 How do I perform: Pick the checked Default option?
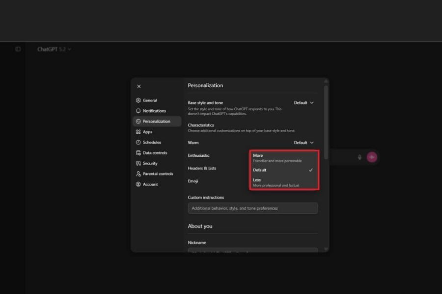click(284, 170)
